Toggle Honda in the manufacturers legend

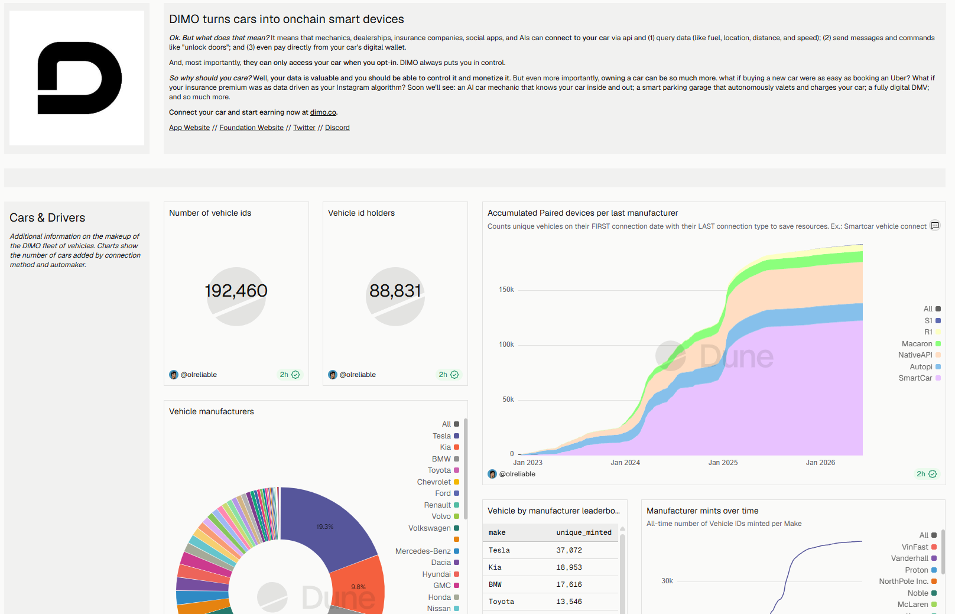click(x=444, y=597)
